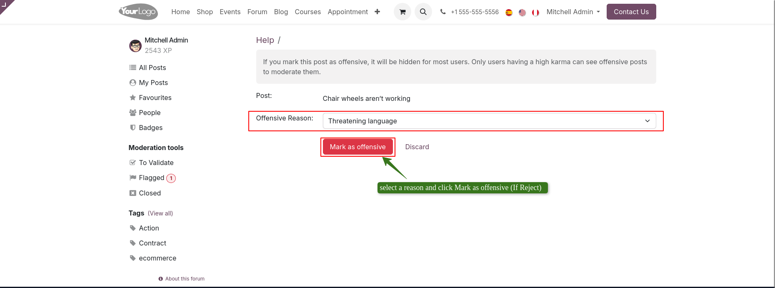Show the To Validate queue
The width and height of the screenshot is (775, 288).
point(156,163)
